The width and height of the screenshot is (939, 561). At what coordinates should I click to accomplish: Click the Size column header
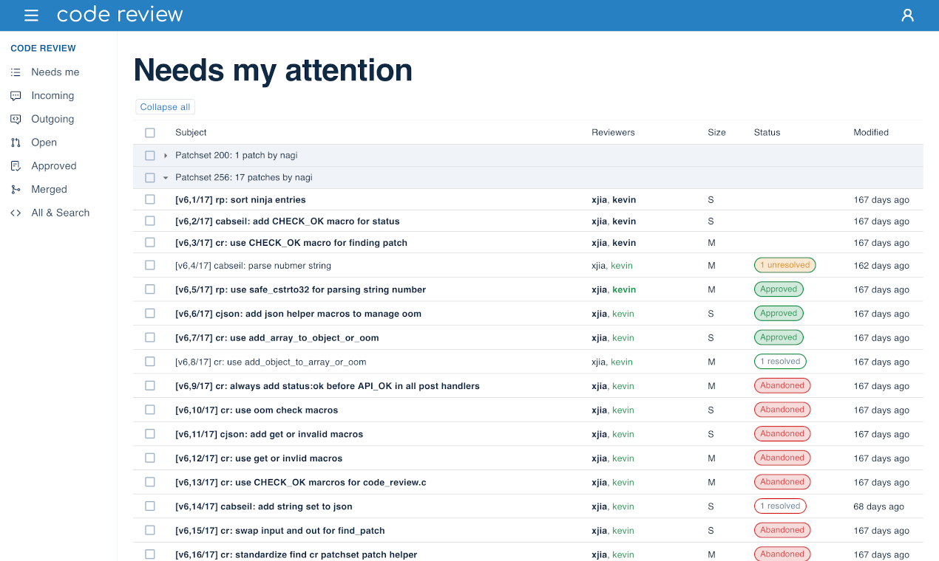click(x=716, y=133)
